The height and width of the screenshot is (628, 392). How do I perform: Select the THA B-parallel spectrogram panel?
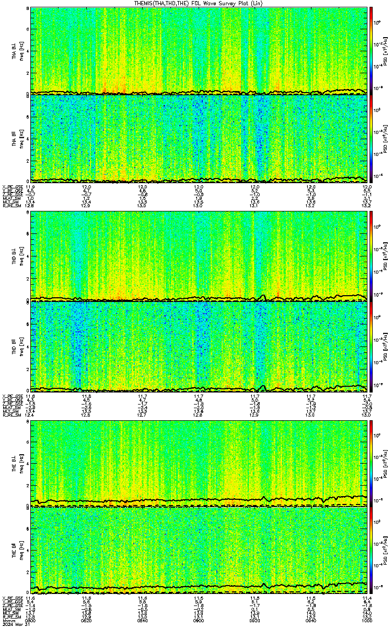click(199, 138)
